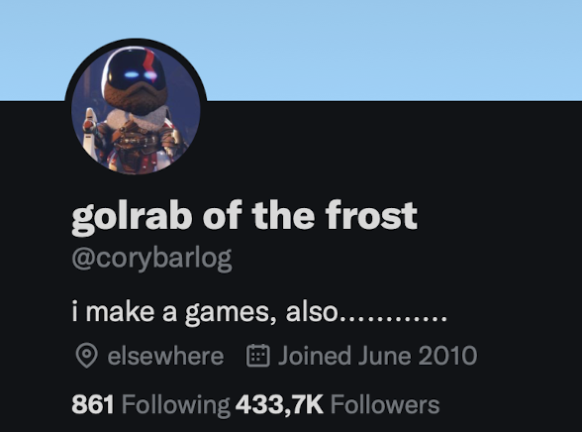The image size is (582, 432).
Task: Click the 433,7K followers count
Action: click(x=279, y=405)
